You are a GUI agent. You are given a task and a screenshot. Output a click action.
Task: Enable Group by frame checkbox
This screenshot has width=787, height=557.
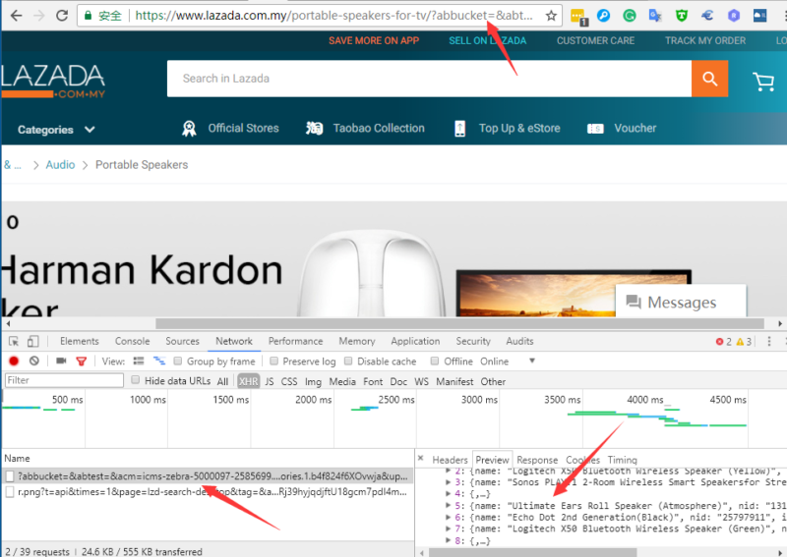(178, 361)
